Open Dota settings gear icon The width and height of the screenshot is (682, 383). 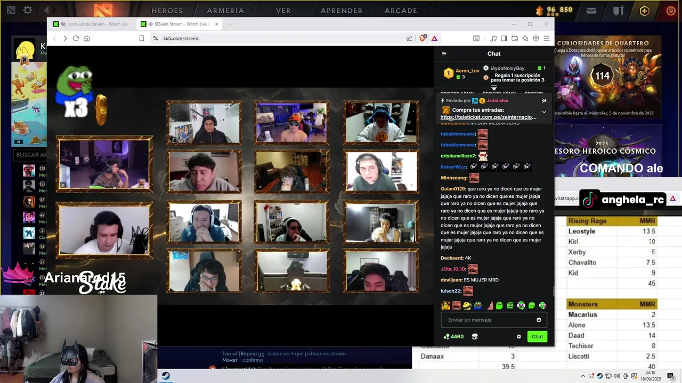pyautogui.click(x=27, y=10)
